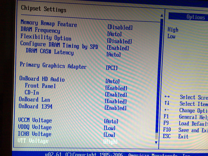Open ICH8 Voltage Low value
The height and width of the screenshot is (156, 208).
tap(109, 135)
